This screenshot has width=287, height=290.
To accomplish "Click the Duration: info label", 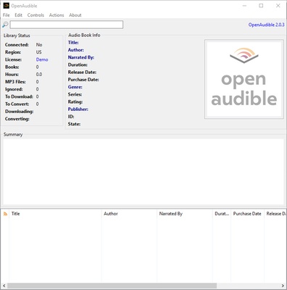I will click(78, 65).
